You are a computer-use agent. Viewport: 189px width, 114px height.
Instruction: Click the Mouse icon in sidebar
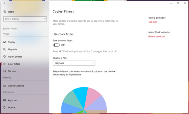[4, 107]
